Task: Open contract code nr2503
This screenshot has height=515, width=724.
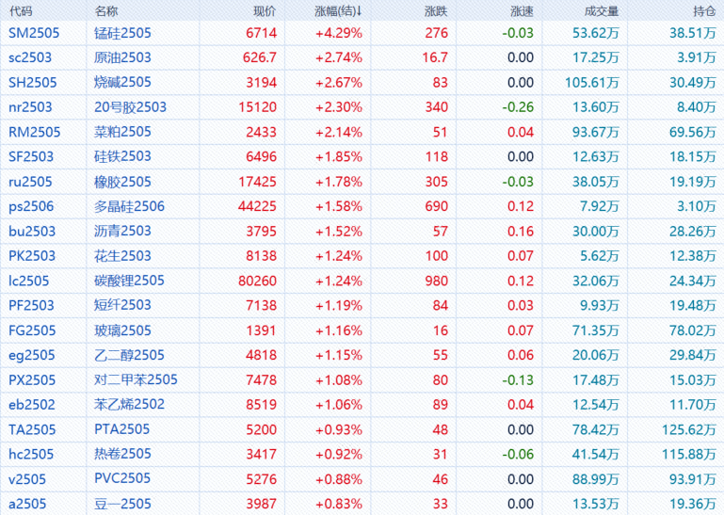Action: pyautogui.click(x=30, y=107)
